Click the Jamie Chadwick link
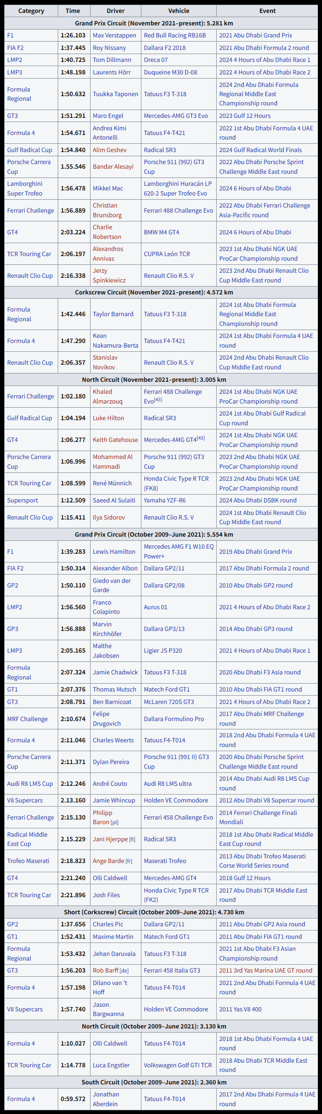Viewport: 322px width, 1114px height. [x=115, y=672]
